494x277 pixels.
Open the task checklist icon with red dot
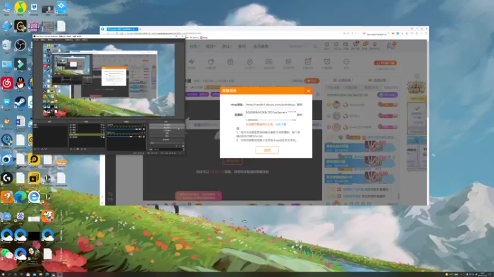(308, 61)
